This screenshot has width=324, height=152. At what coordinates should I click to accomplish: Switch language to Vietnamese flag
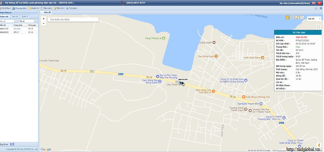point(319,3)
